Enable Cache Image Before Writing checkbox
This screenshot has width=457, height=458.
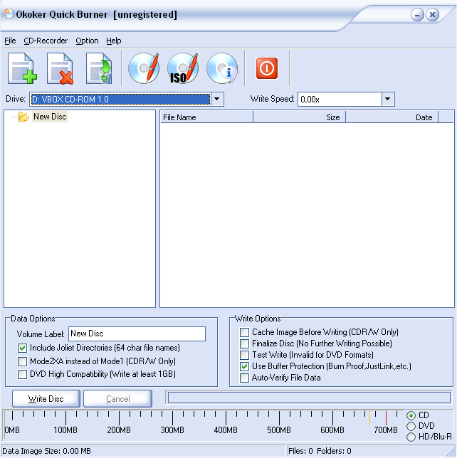(244, 332)
